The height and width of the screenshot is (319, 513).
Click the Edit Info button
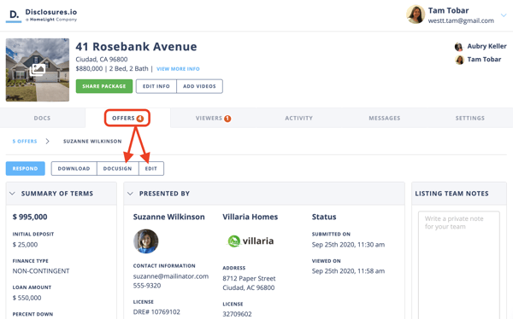click(156, 86)
